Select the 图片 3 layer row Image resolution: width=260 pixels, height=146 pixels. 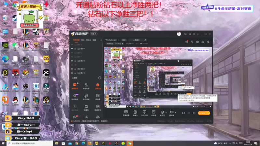click(x=86, y=73)
